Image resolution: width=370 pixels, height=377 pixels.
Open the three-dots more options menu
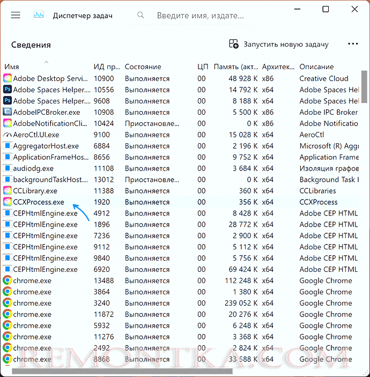click(x=353, y=44)
